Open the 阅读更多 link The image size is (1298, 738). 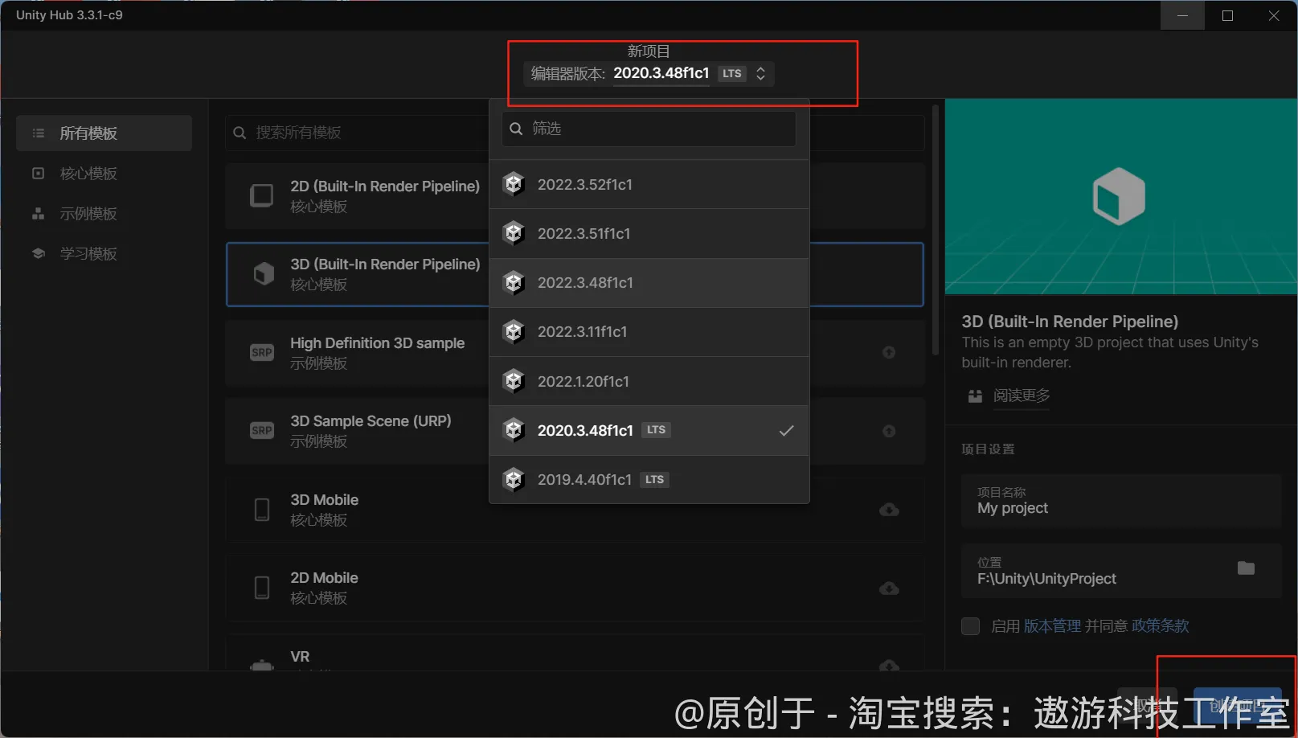1021,396
